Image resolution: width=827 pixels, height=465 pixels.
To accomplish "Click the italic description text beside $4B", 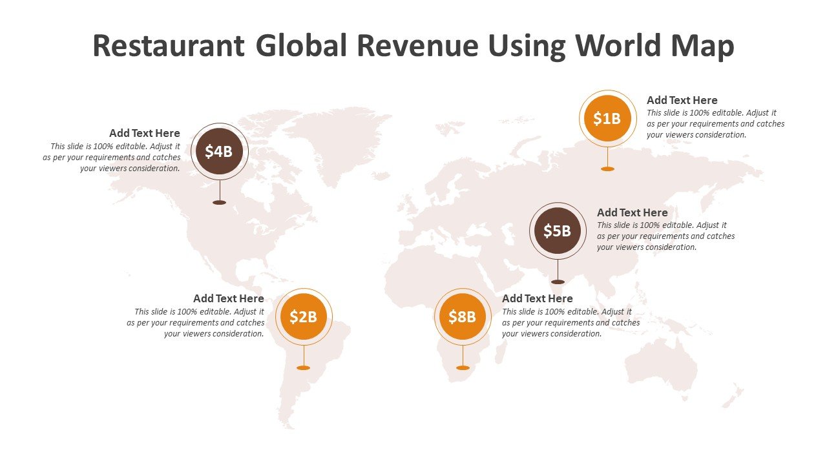I will pyautogui.click(x=112, y=157).
